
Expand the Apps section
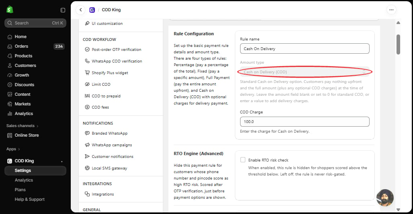pos(13,149)
